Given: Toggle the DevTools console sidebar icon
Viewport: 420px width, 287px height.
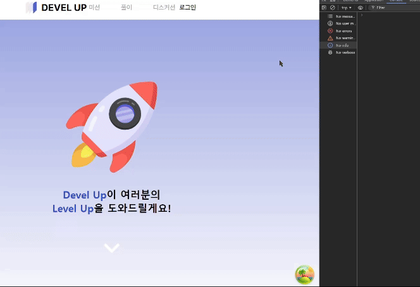Looking at the screenshot, I should (324, 8).
